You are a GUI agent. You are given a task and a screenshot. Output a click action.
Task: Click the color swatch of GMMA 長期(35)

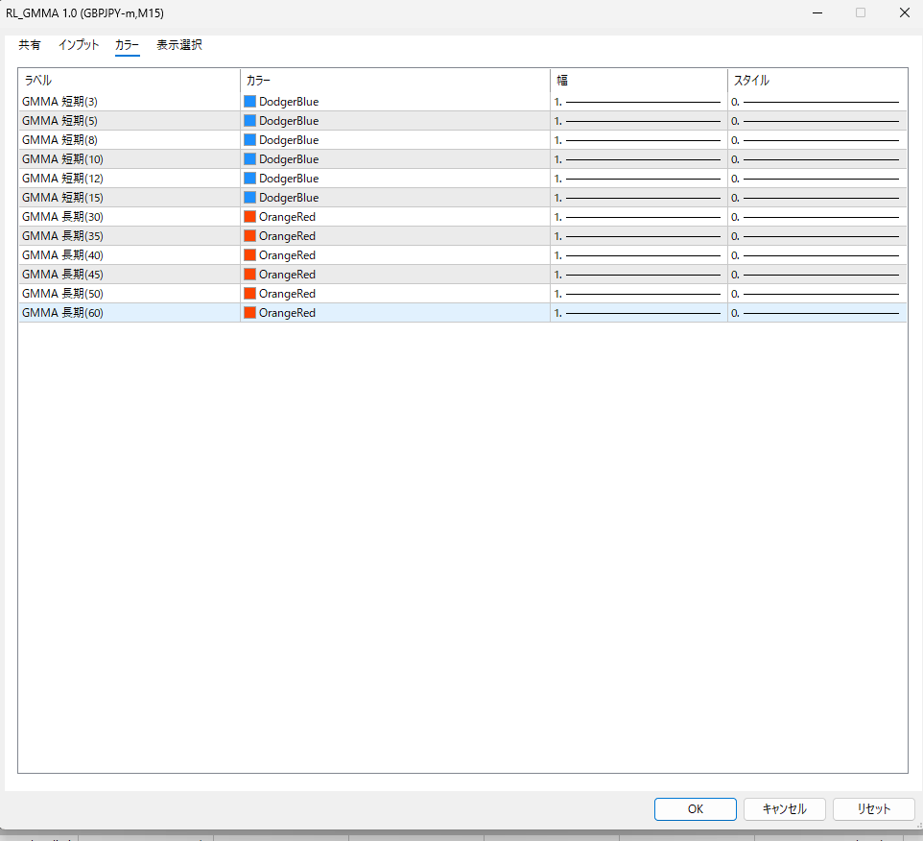click(x=250, y=235)
